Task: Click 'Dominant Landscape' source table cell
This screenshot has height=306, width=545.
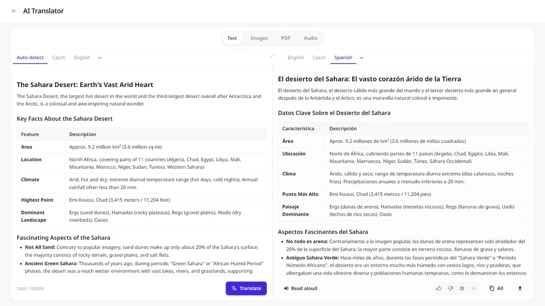Action: 41,216
